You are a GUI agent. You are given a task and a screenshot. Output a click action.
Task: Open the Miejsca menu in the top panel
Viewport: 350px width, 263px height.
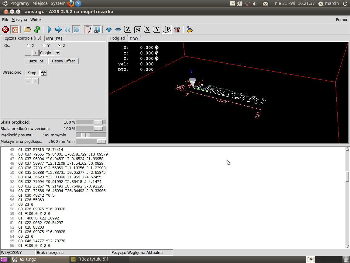point(40,3)
